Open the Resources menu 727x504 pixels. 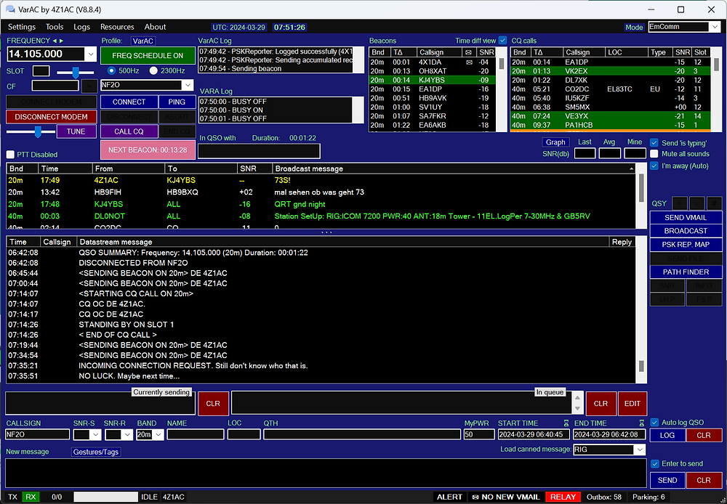[117, 27]
